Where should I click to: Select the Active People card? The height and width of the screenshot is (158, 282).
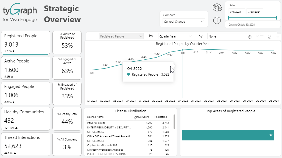coord(26,68)
